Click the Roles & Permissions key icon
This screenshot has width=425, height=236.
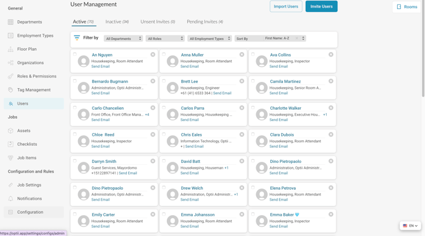[11, 76]
